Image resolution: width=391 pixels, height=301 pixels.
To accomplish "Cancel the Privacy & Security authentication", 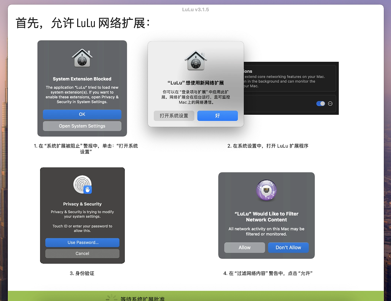I will [x=82, y=254].
